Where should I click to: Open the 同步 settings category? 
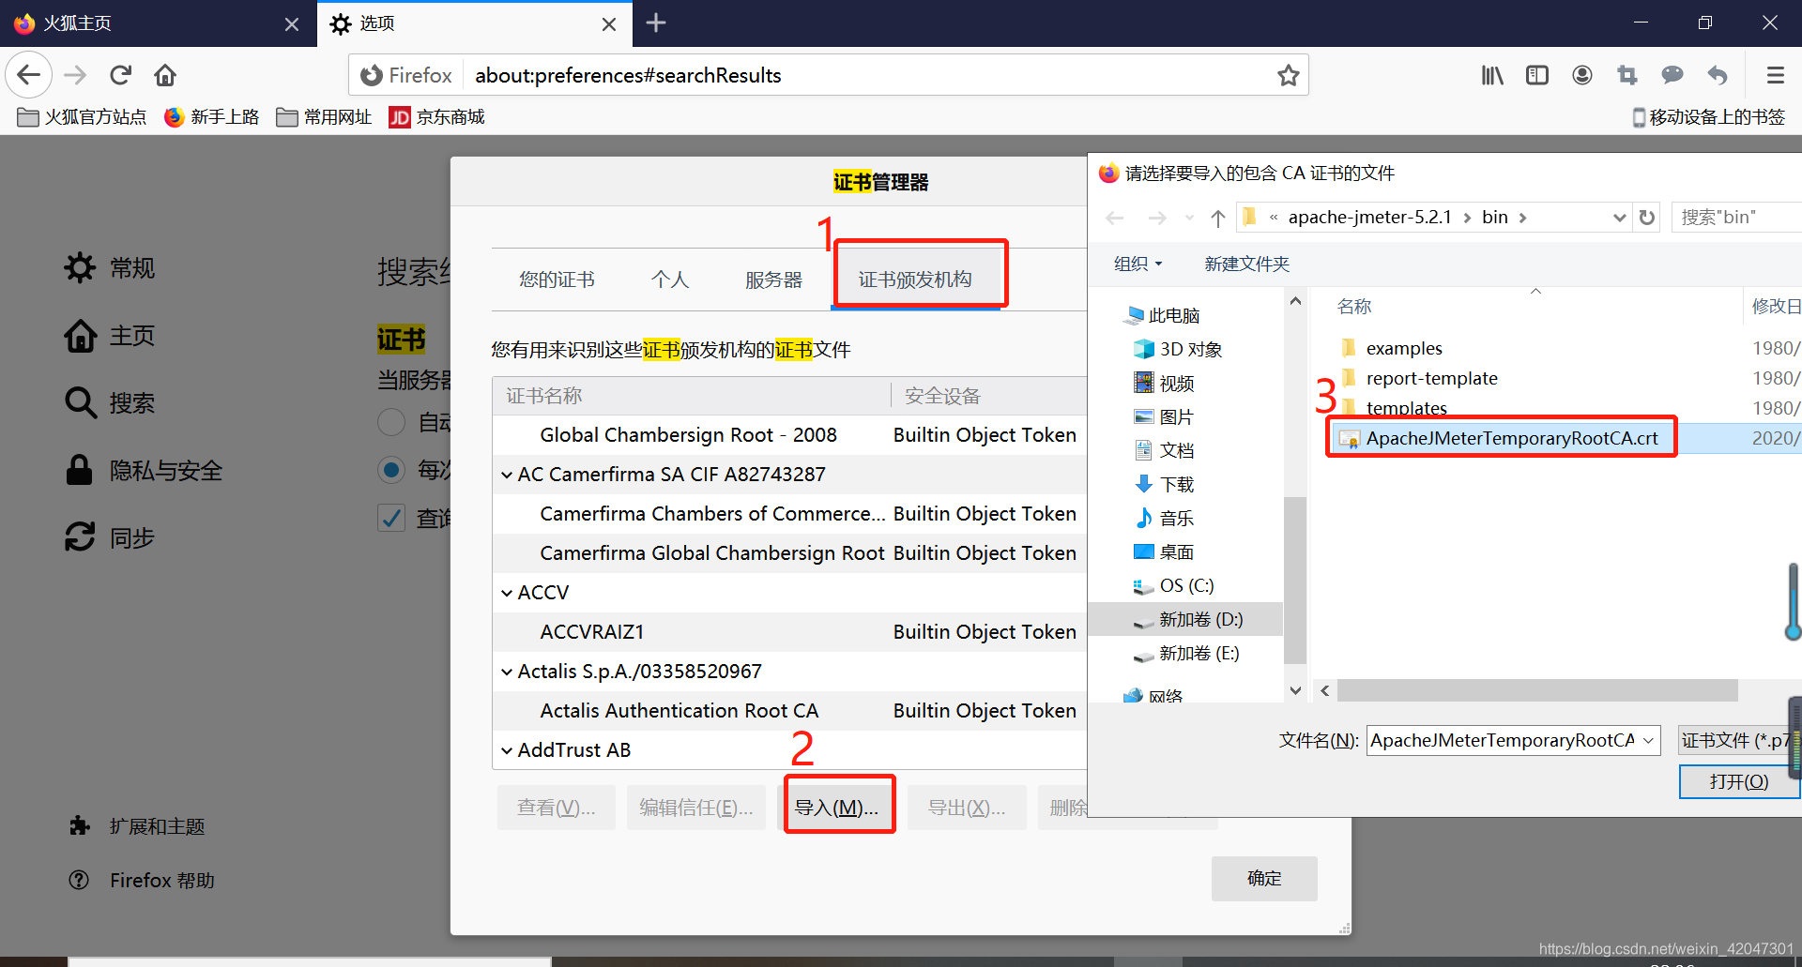coord(110,538)
